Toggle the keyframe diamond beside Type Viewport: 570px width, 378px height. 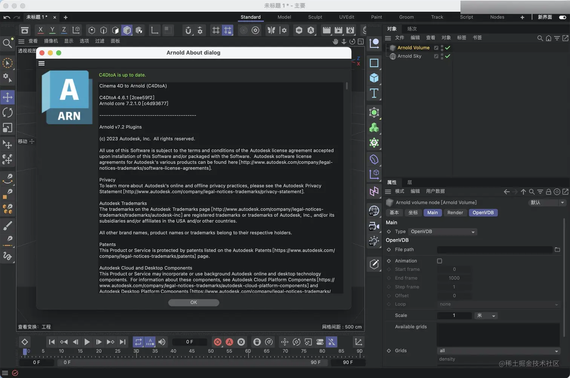(x=389, y=232)
